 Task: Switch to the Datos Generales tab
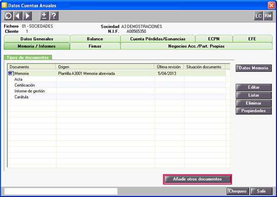pos(37,39)
